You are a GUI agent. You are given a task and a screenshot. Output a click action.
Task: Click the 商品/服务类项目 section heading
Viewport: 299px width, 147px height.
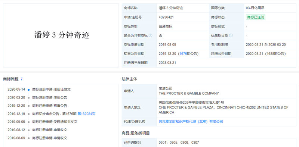[x=136, y=133]
